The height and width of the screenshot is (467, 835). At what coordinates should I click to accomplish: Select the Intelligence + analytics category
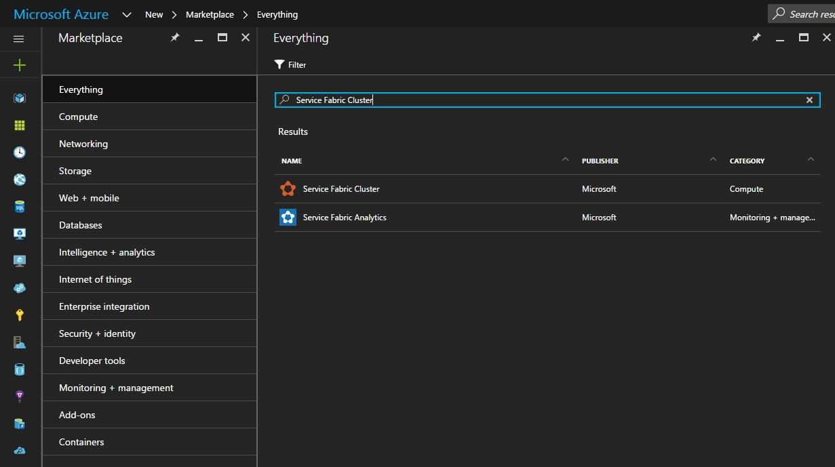tap(149, 252)
